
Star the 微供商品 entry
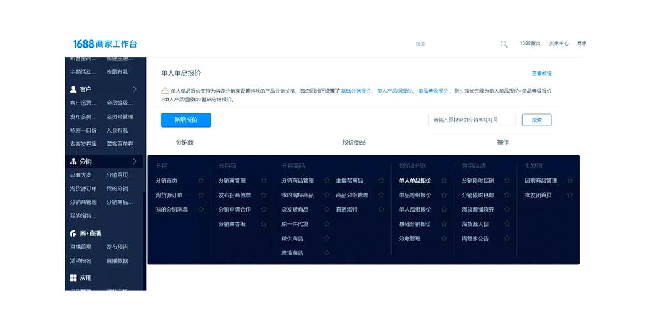pos(326,239)
